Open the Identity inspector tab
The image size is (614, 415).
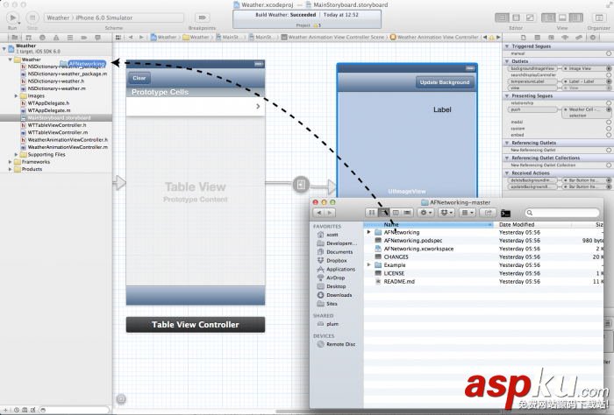(x=551, y=38)
